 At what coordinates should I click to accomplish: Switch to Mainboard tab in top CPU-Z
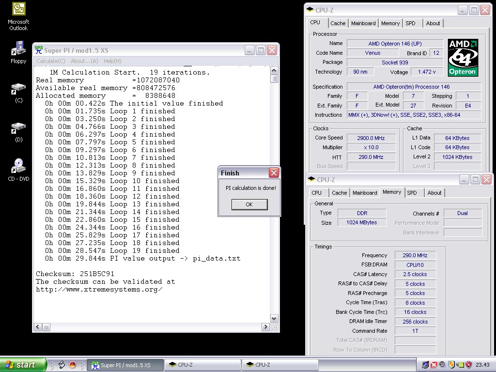click(x=363, y=23)
